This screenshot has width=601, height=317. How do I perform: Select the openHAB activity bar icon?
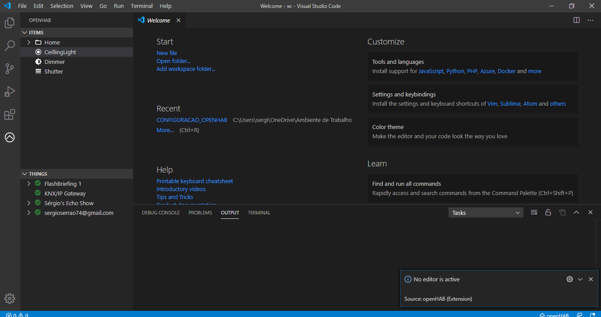[x=10, y=137]
